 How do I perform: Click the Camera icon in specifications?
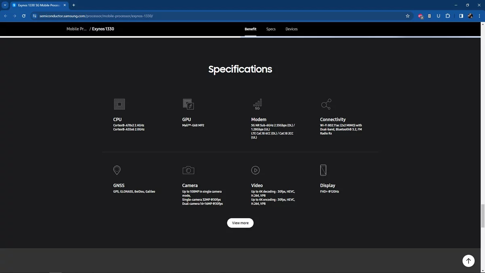point(188,170)
